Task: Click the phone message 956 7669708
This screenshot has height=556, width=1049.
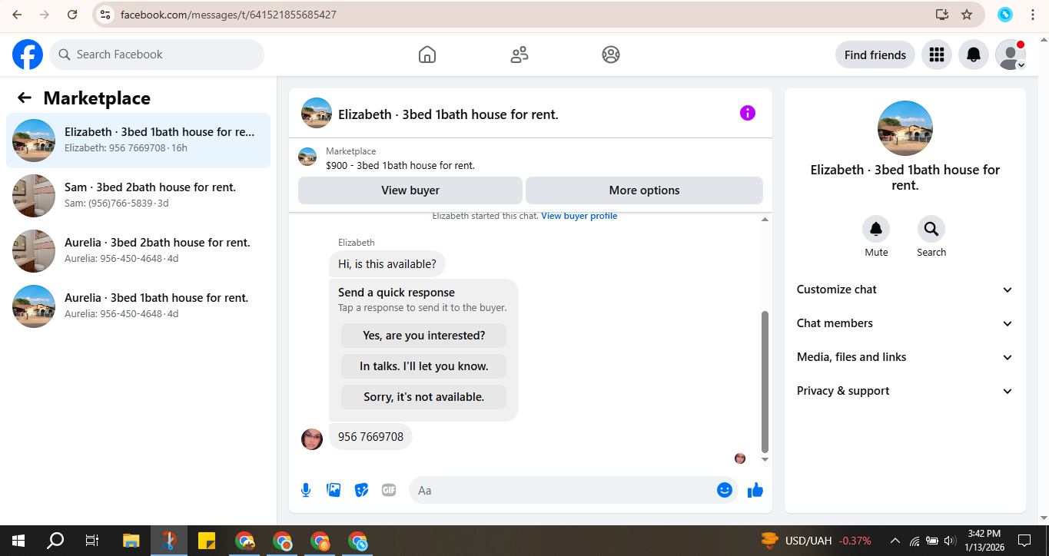Action: pyautogui.click(x=370, y=436)
